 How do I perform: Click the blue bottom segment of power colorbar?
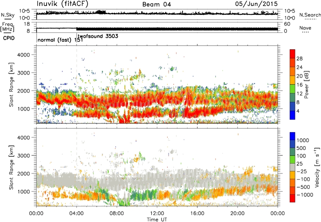pos(293,115)
